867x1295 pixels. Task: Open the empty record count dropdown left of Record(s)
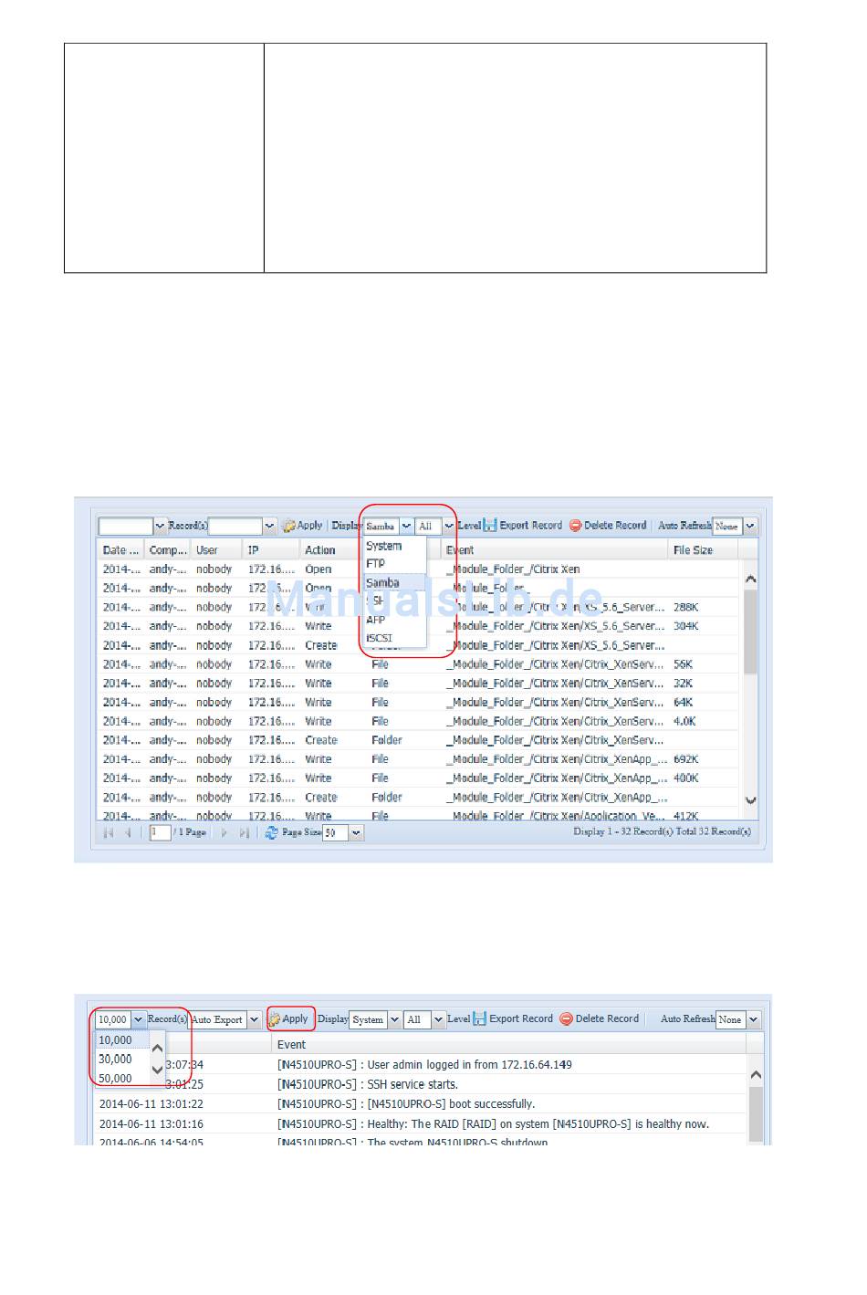[160, 527]
